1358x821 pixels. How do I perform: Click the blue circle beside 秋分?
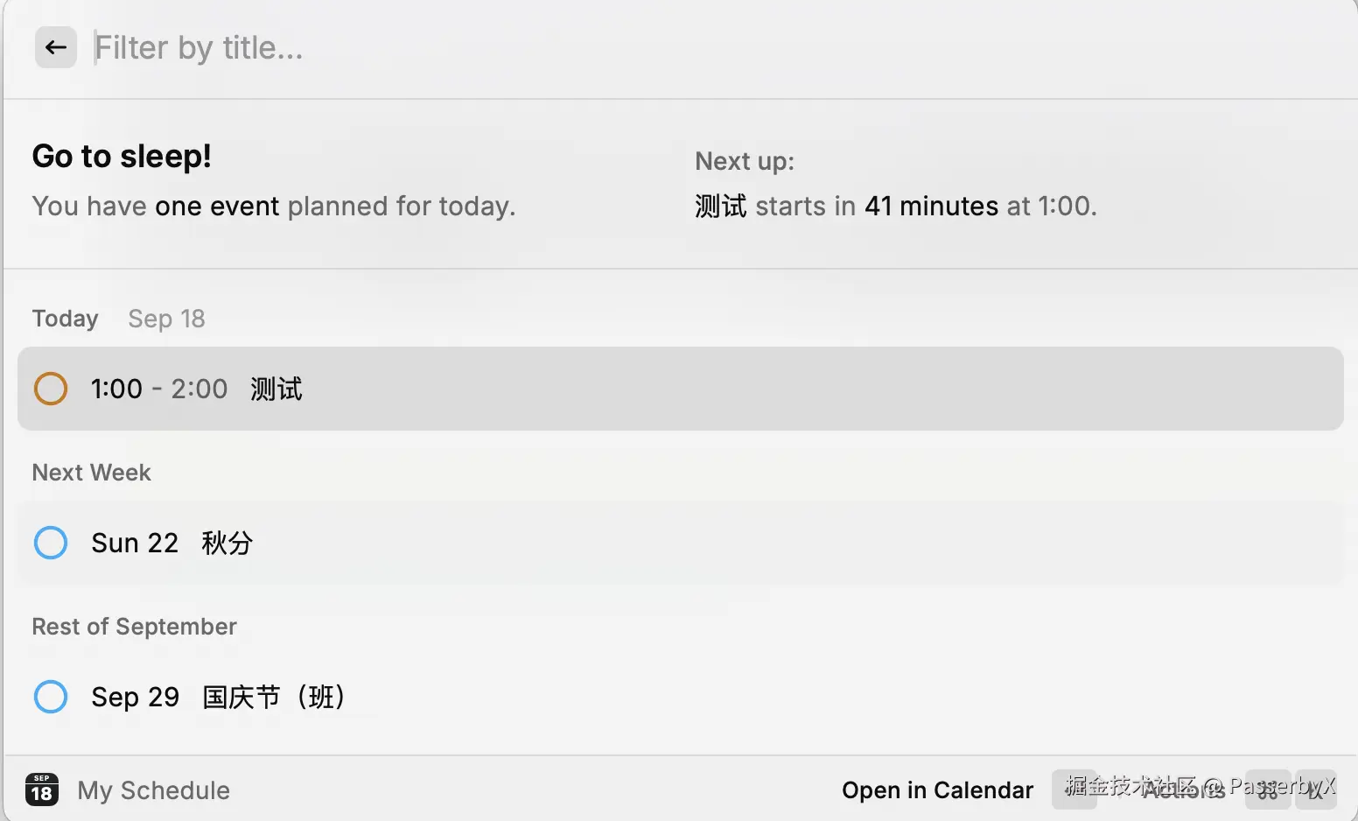[51, 543]
